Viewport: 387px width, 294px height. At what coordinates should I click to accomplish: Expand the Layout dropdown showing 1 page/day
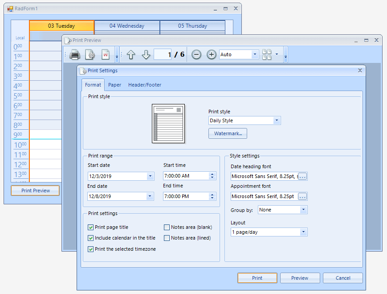pyautogui.click(x=304, y=232)
